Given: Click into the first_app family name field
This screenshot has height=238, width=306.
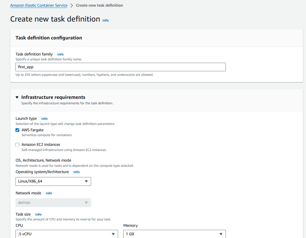Looking at the screenshot, I should coord(120,67).
